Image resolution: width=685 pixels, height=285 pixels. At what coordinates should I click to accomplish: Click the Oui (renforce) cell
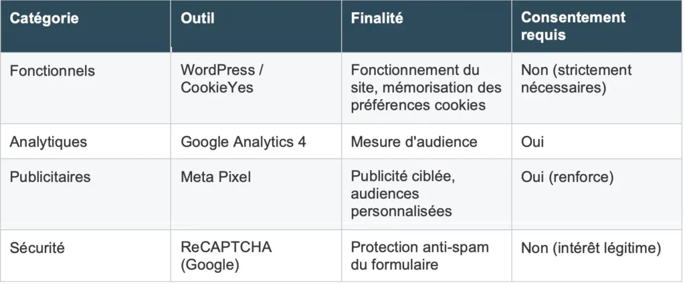(567, 177)
